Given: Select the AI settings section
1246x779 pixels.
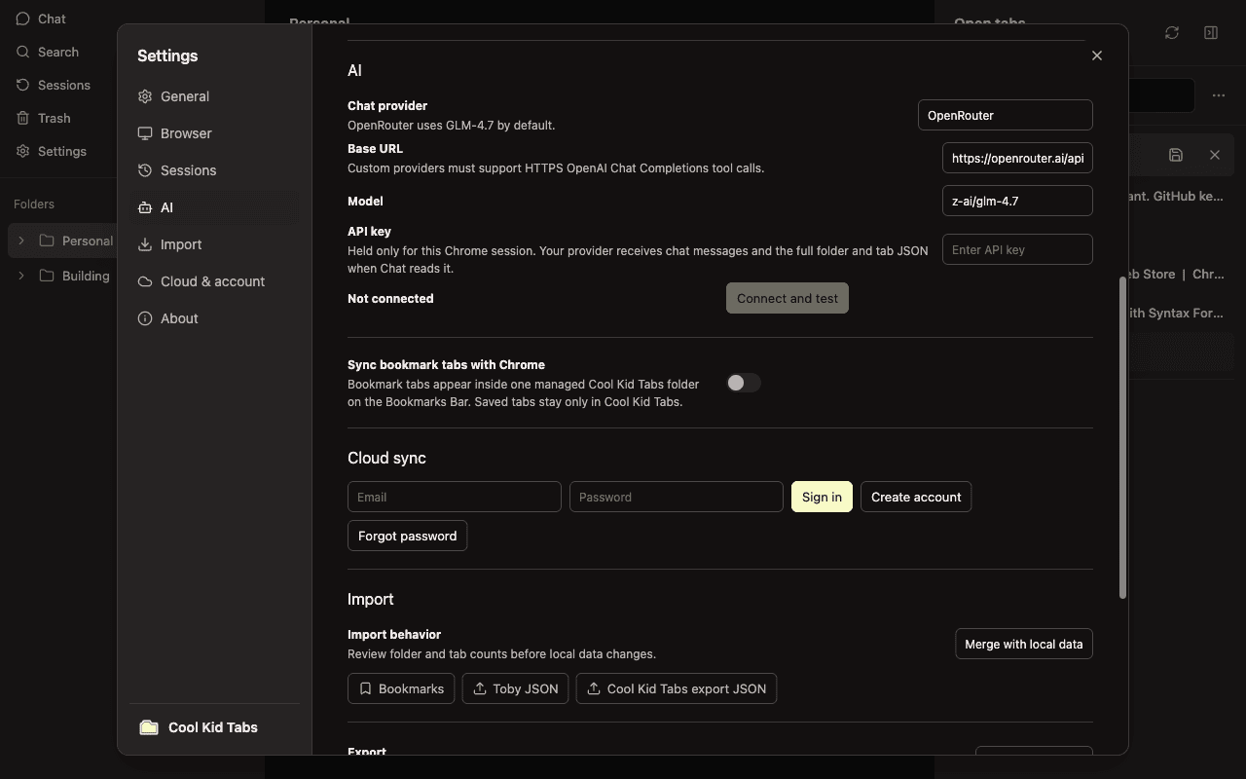Looking at the screenshot, I should [213, 207].
